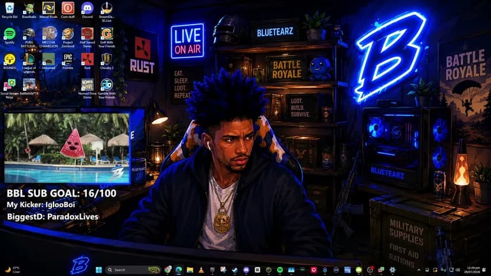The width and height of the screenshot is (491, 276).
Task: Open the MECCHA CHAMELEON desktop shortcut
Action: 48,37
